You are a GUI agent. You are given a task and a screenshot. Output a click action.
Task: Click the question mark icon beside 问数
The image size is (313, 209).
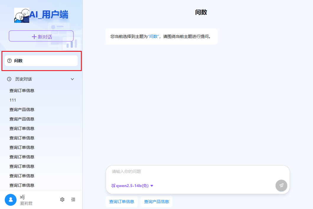pyautogui.click(x=9, y=61)
